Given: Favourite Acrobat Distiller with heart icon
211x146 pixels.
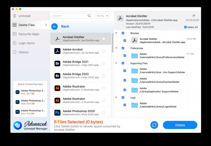Looking at the screenshot, I should 104,39.
